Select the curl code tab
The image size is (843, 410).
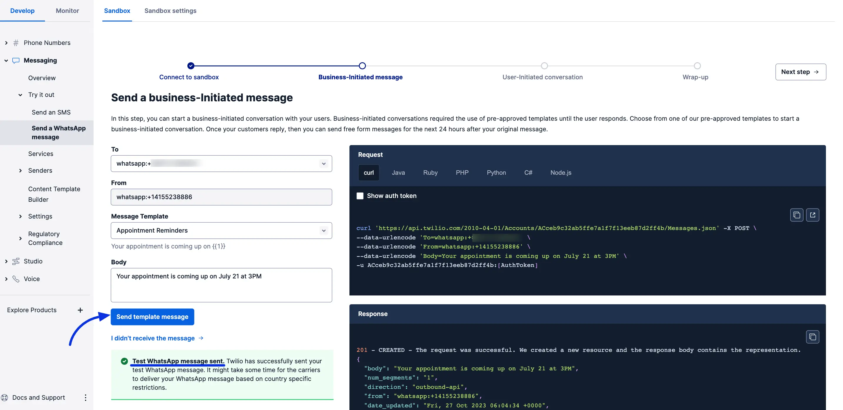[x=369, y=172]
